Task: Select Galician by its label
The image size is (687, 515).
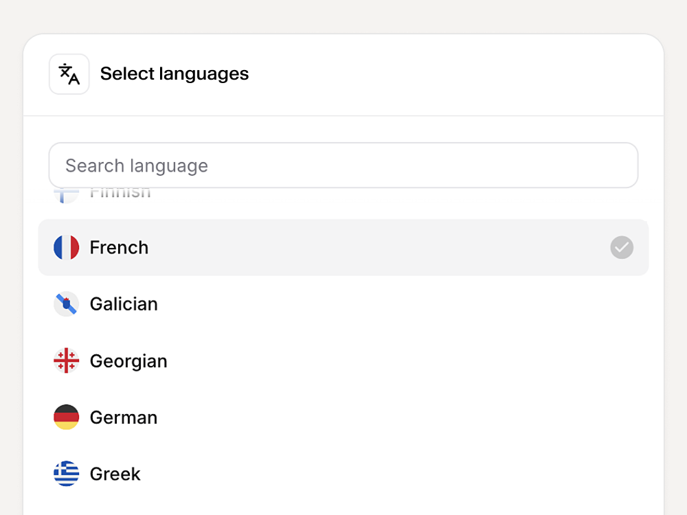Action: coord(124,304)
